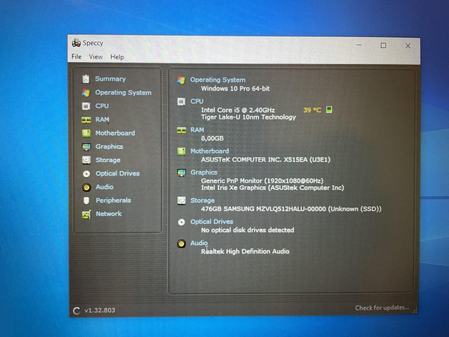Open Optical Drives from sidebar label
The width and height of the screenshot is (449, 337).
click(118, 173)
